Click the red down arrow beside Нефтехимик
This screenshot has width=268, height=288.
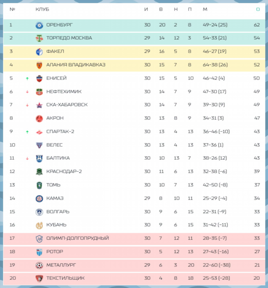(27, 92)
